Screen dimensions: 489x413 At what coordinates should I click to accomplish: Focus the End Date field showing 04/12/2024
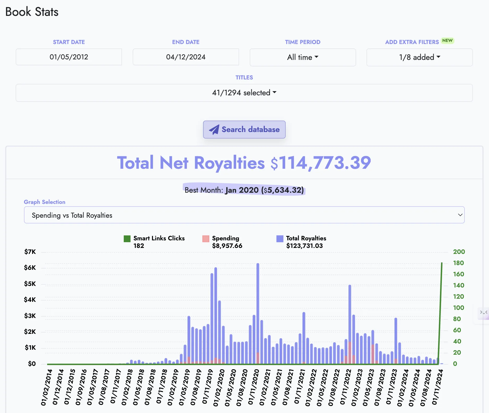[x=186, y=57]
